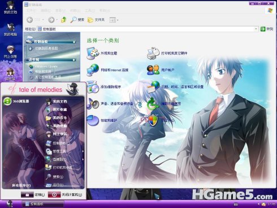Open Network and Internet Connections category icon
This screenshot has height=208, width=277.
pos(93,70)
